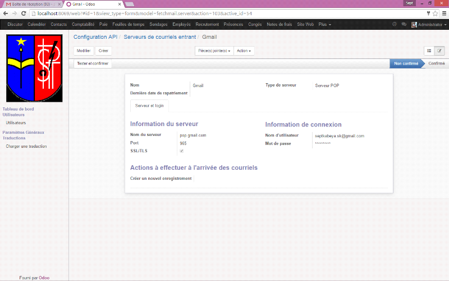The width and height of the screenshot is (449, 281).
Task: Expand the Pièce(s) jointe(s) dropdown
Action: tap(214, 51)
